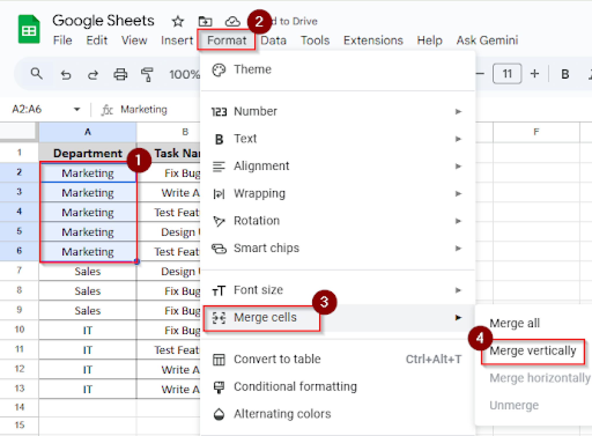This screenshot has height=436, width=592.
Task: Open Alternating colors settings
Action: coord(282,413)
